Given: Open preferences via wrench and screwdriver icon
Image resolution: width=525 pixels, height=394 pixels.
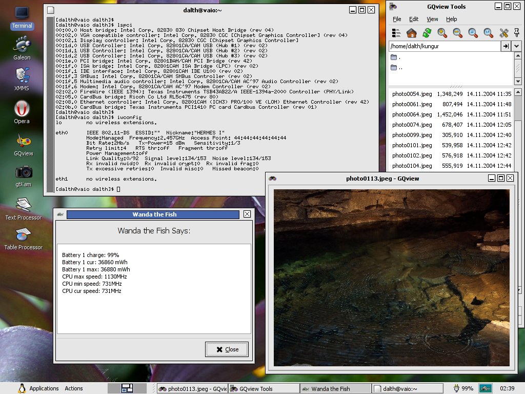Looking at the screenshot, I should (503, 32).
